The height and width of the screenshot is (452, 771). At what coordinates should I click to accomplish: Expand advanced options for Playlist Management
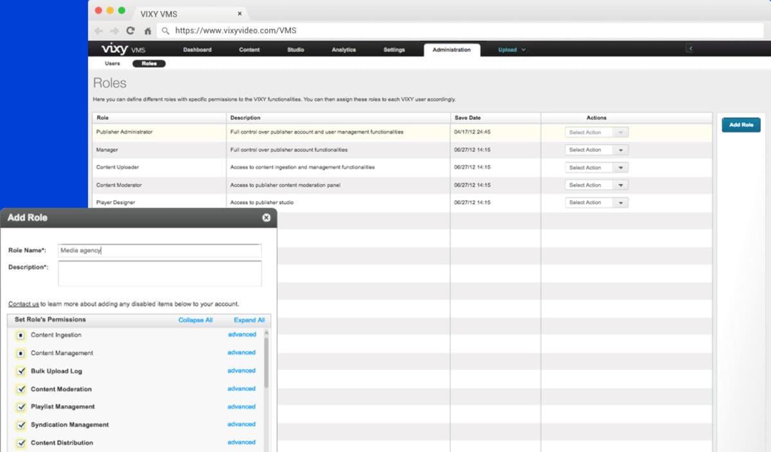[242, 406]
